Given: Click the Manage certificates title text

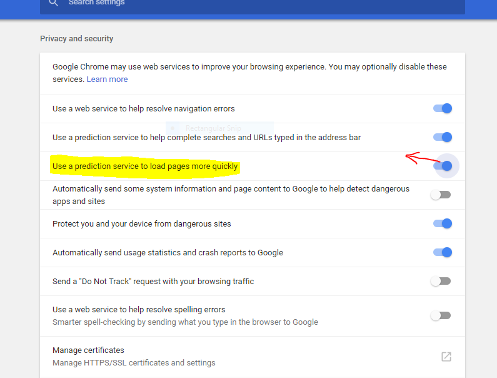Looking at the screenshot, I should [x=88, y=350].
